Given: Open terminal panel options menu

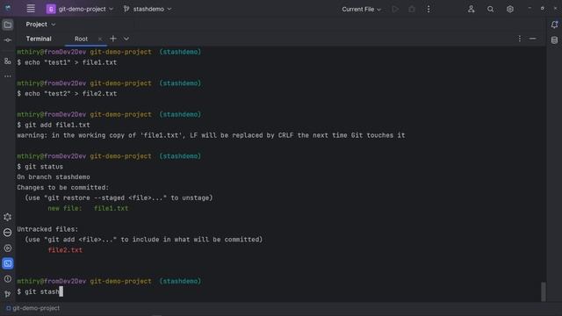Looking at the screenshot, I should pyautogui.click(x=519, y=39).
